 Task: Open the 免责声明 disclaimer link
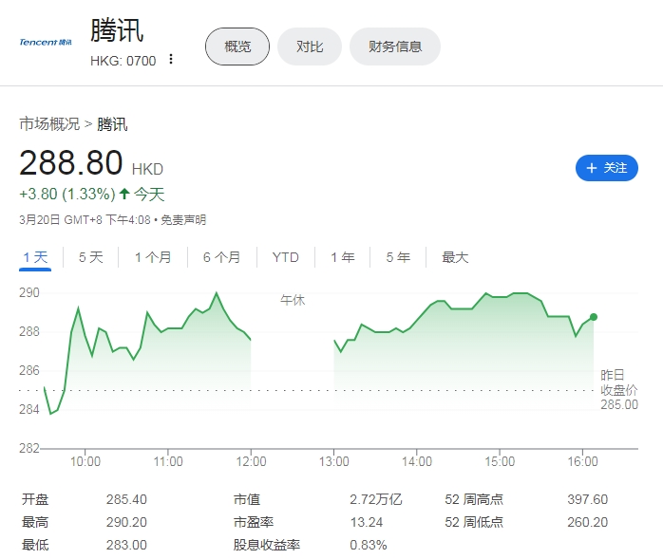tap(182, 220)
